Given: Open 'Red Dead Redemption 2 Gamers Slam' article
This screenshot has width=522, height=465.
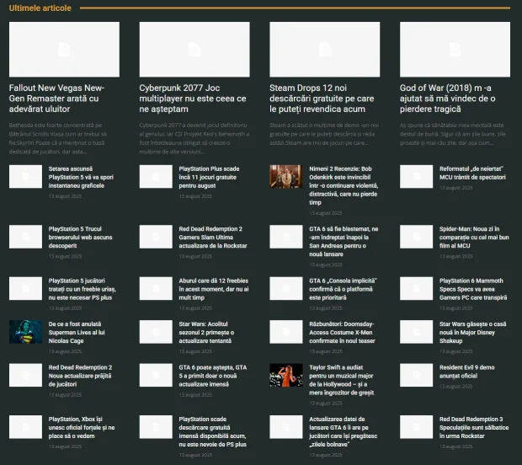Looking at the screenshot, I should coord(213,238).
